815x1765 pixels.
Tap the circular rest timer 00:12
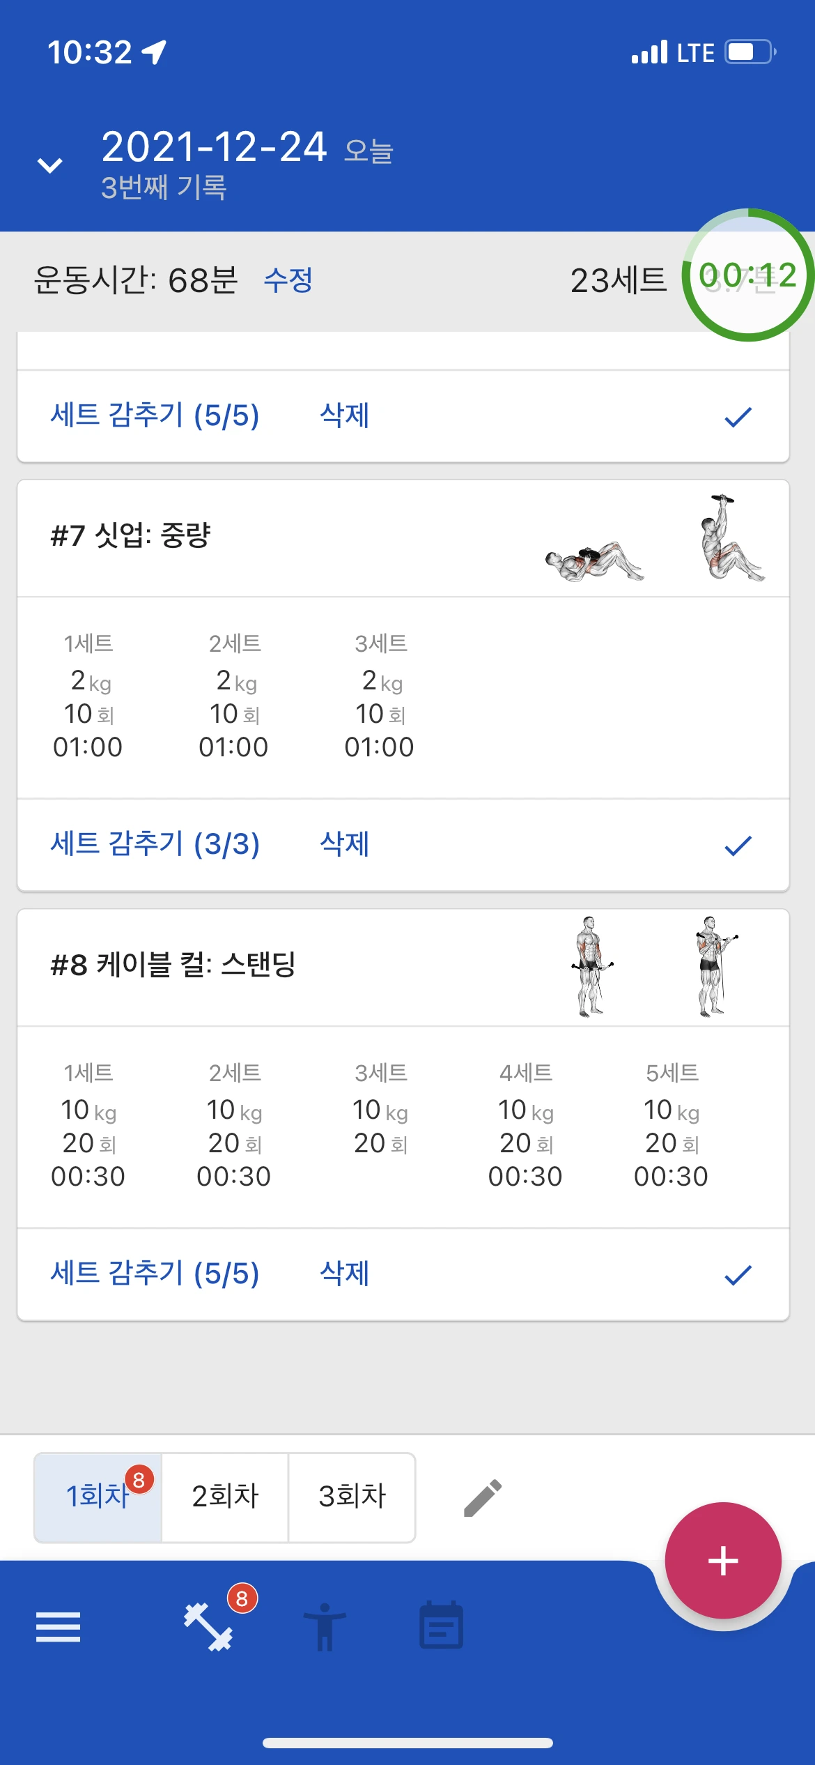(748, 275)
